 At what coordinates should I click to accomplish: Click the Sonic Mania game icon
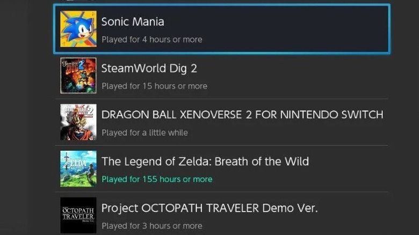[x=78, y=29]
